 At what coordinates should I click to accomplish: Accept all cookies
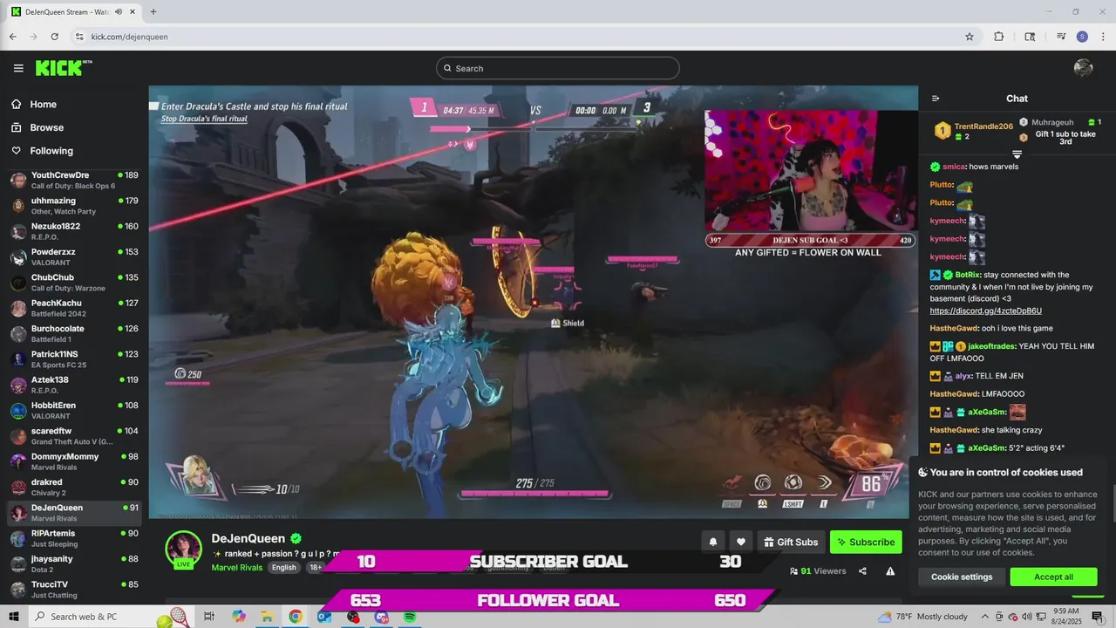point(1053,577)
